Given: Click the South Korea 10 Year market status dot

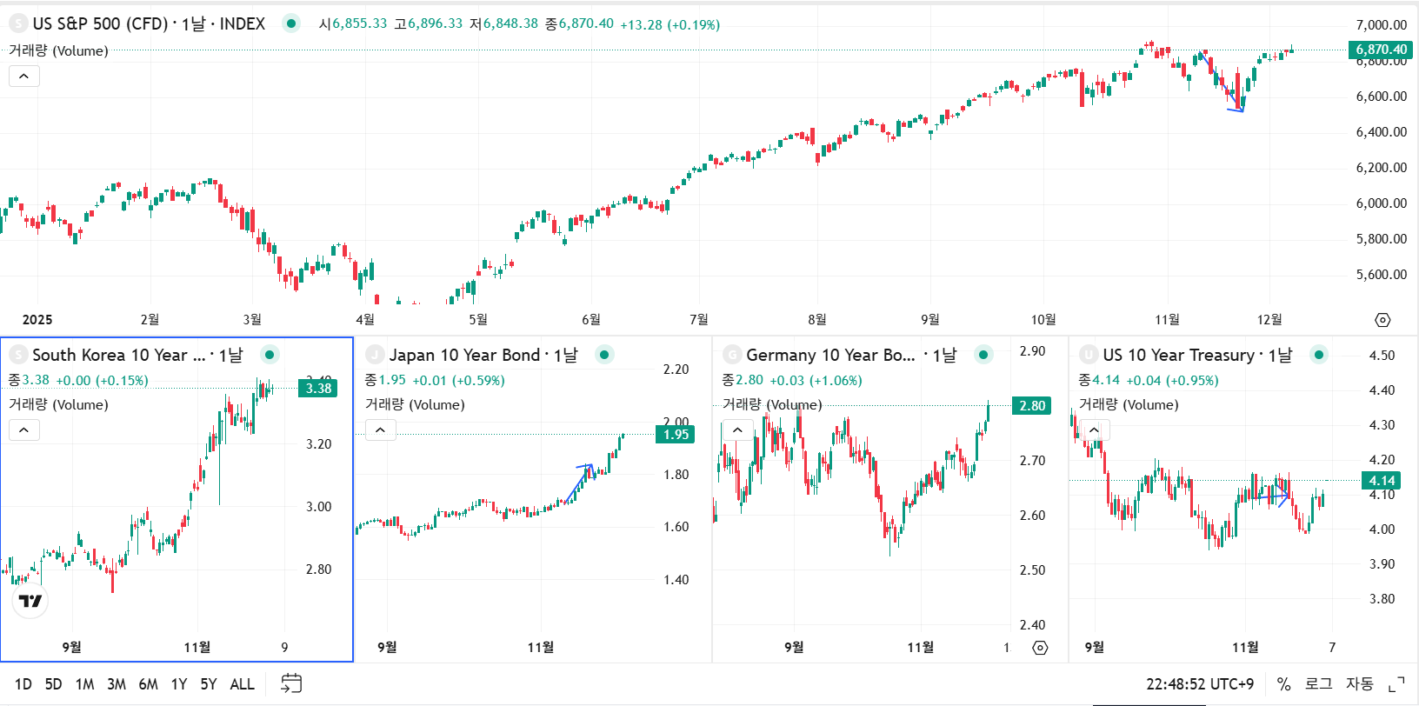Looking at the screenshot, I should [270, 355].
